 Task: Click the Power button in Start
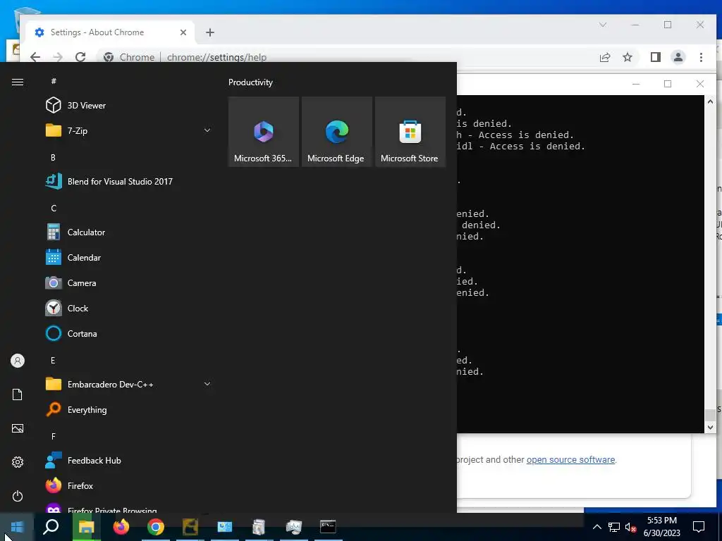pos(18,496)
